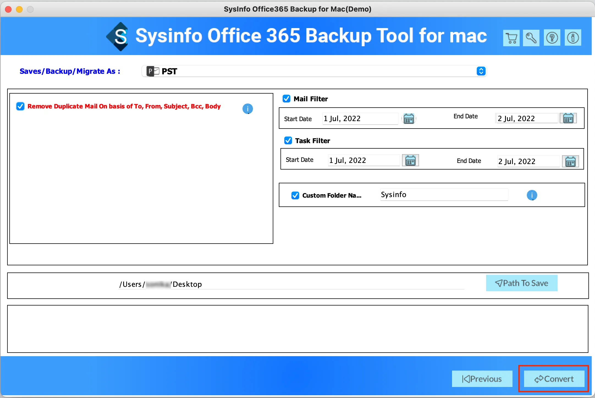
Task: Click the Path To Save button
Action: [x=522, y=283]
